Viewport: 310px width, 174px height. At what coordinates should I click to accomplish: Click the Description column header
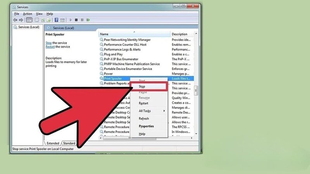(x=182, y=34)
